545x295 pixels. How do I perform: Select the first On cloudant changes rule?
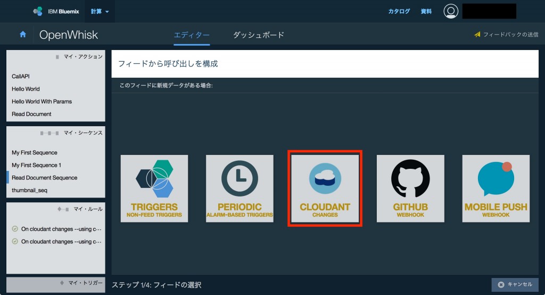[x=61, y=229]
